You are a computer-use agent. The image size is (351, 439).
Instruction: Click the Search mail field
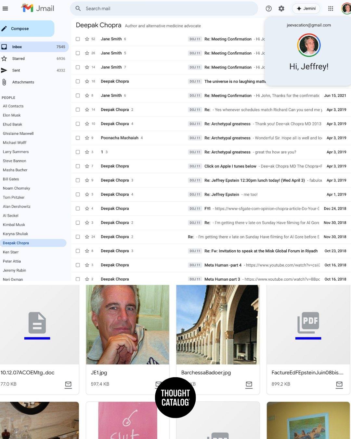pyautogui.click(x=164, y=8)
